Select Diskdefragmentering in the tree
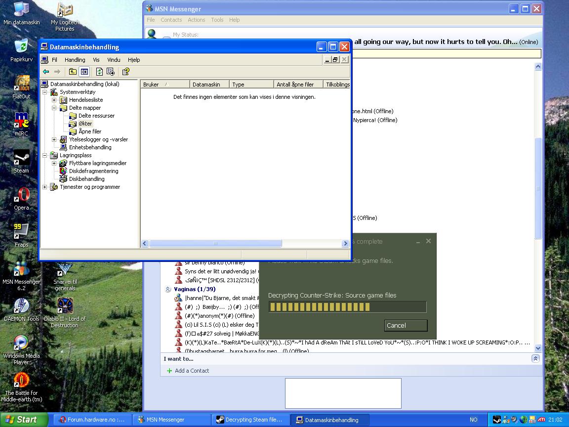The height and width of the screenshot is (427, 569). point(94,171)
